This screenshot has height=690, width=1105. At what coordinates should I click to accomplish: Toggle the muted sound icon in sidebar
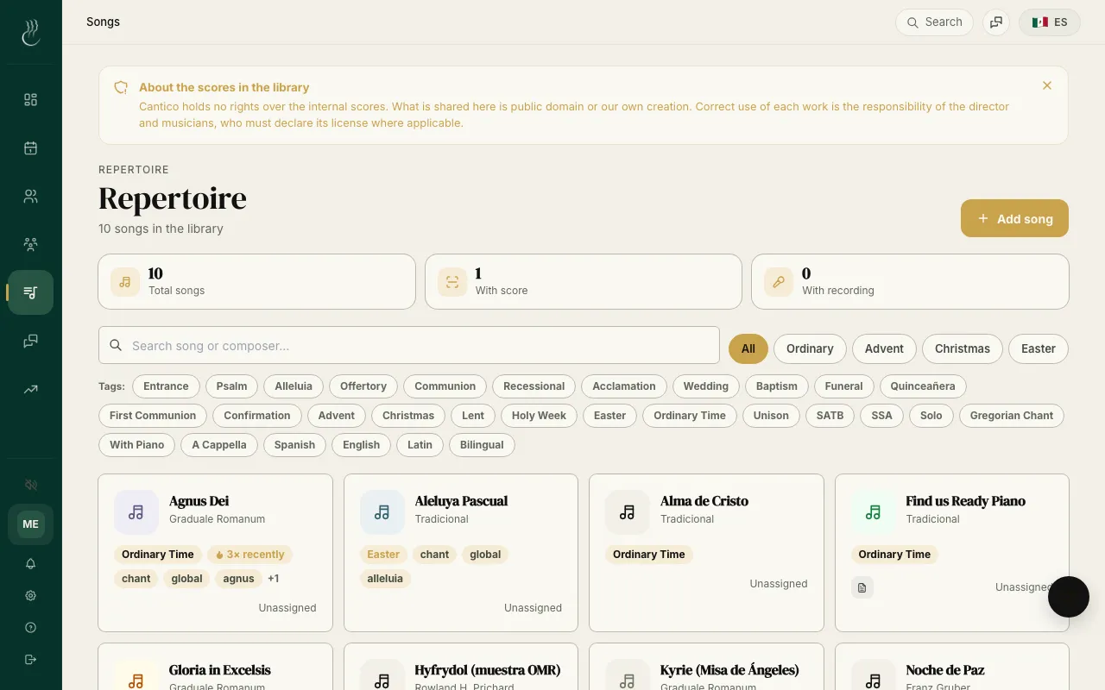point(31,485)
